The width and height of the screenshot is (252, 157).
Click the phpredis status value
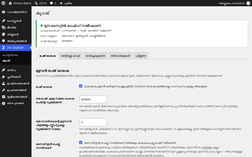click(84, 36)
